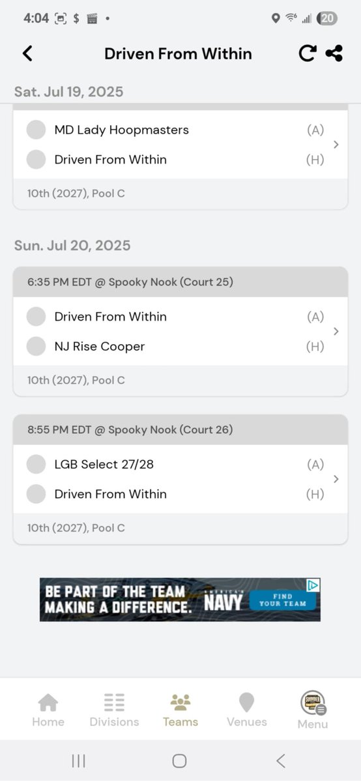Tap the back arrow in header
The height and width of the screenshot is (782, 361).
[x=27, y=53]
